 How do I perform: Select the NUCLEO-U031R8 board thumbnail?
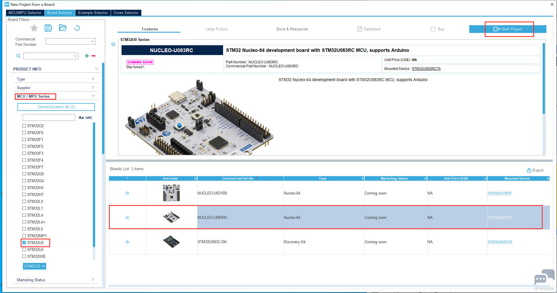(171, 193)
